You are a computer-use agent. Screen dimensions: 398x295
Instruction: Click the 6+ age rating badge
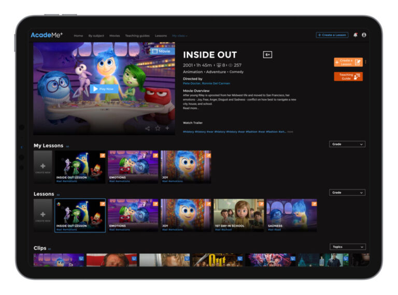pyautogui.click(x=267, y=54)
